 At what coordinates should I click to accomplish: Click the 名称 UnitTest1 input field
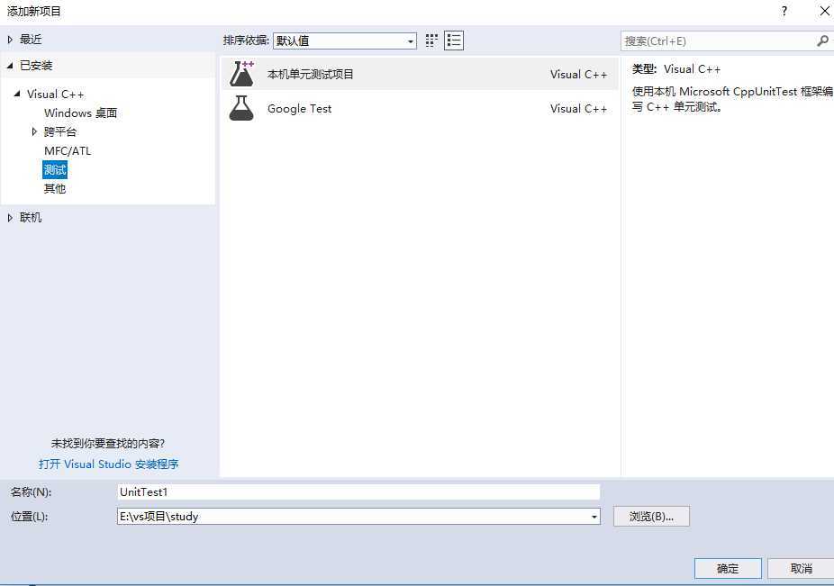coord(358,491)
